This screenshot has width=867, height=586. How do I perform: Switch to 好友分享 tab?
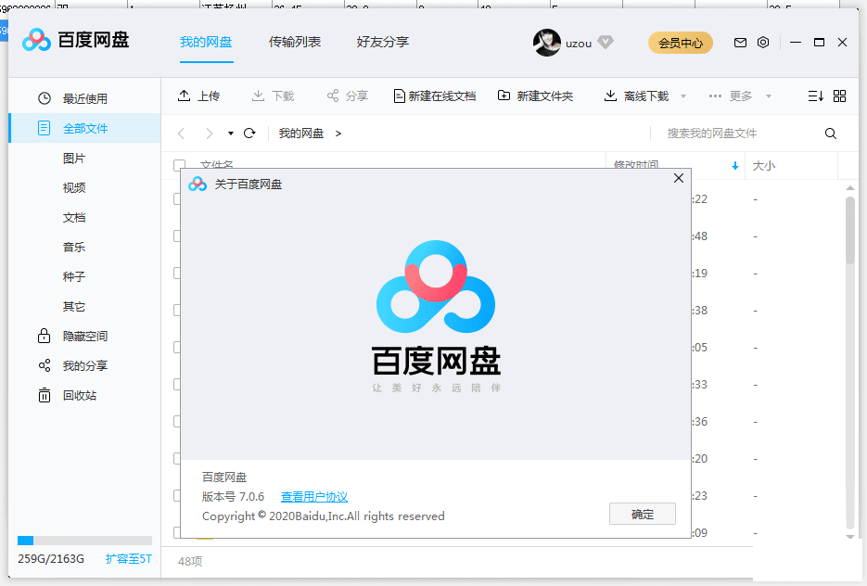[x=383, y=42]
